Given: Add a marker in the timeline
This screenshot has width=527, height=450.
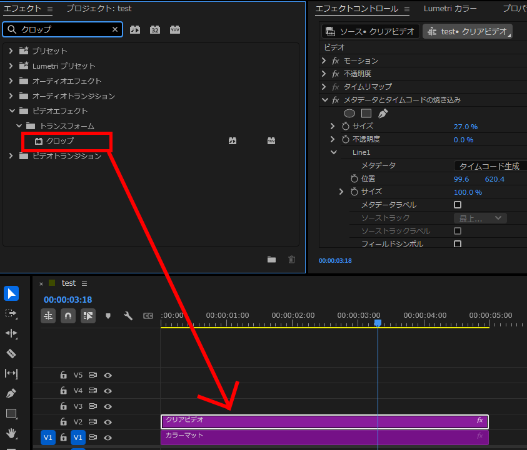Looking at the screenshot, I should [108, 316].
